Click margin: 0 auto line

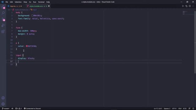[x=26, y=34]
